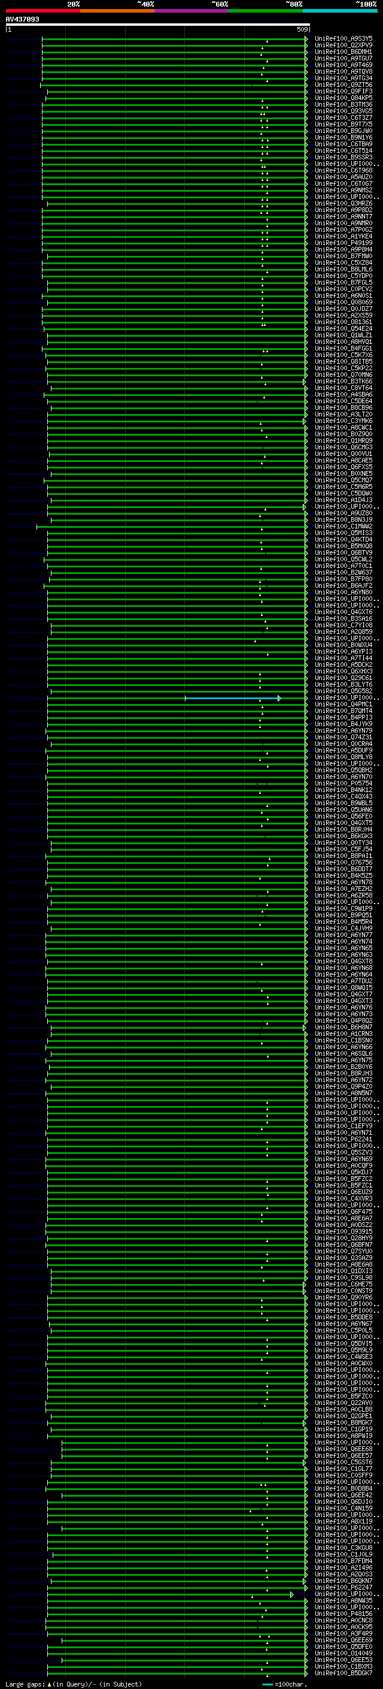Select hit UniRef100_B9WBL5
Image resolution: width=383 pixels, height=1689 pixels.
[344, 803]
